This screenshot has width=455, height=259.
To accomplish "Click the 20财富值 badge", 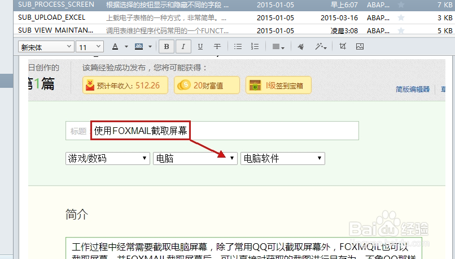I will pos(207,86).
